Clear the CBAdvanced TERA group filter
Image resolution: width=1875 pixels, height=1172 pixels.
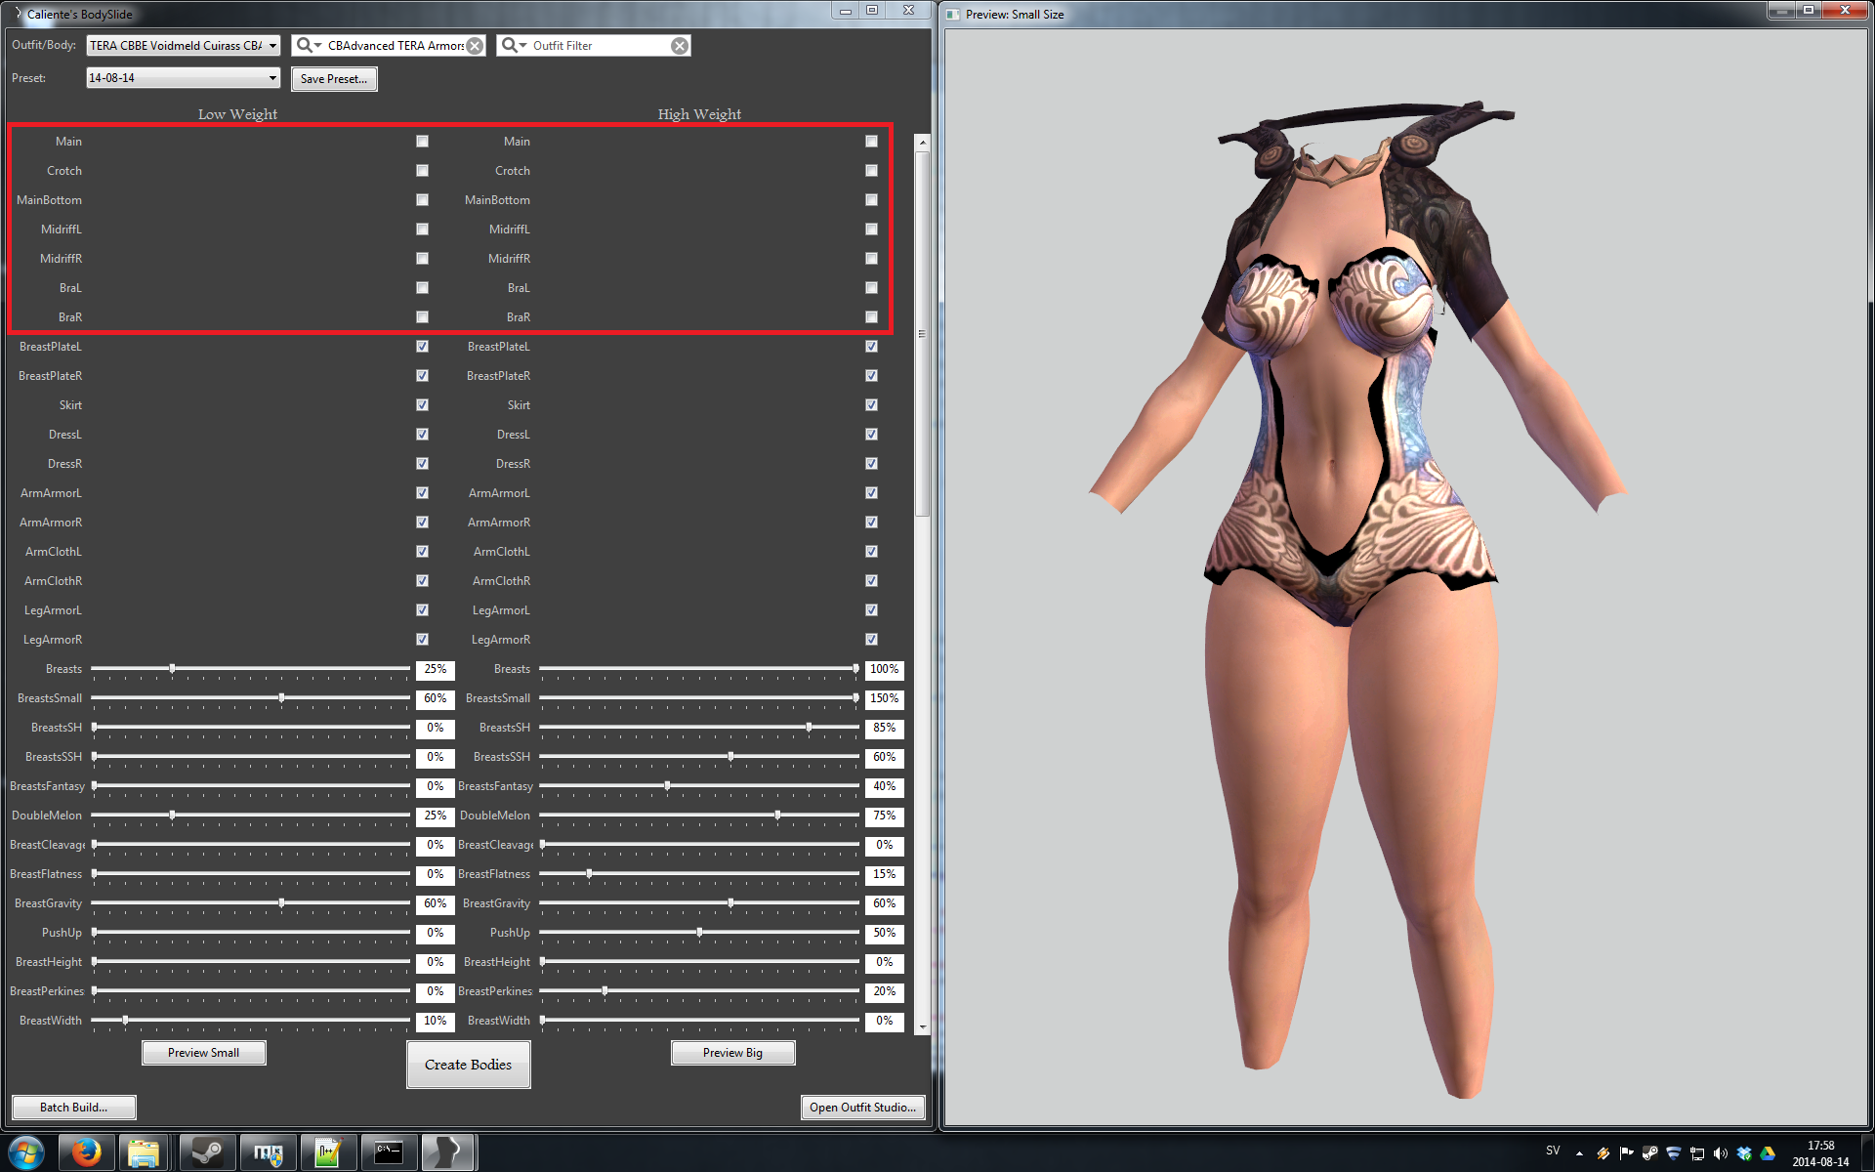pyautogui.click(x=475, y=46)
